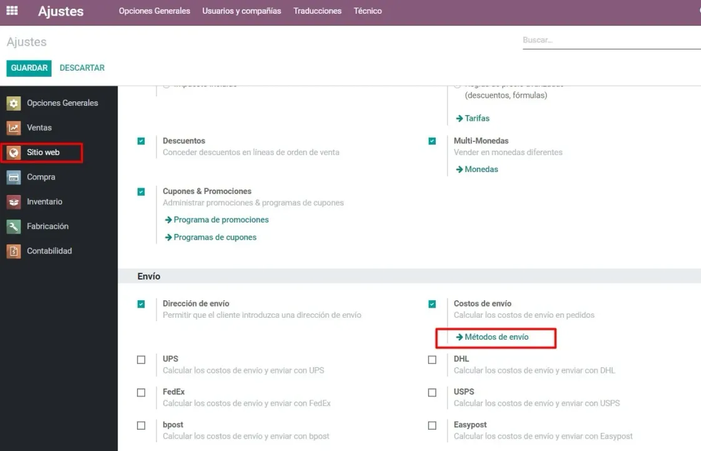Uncheck the Descuentos checkbox
Viewport: 701px width, 451px height.
(141, 141)
